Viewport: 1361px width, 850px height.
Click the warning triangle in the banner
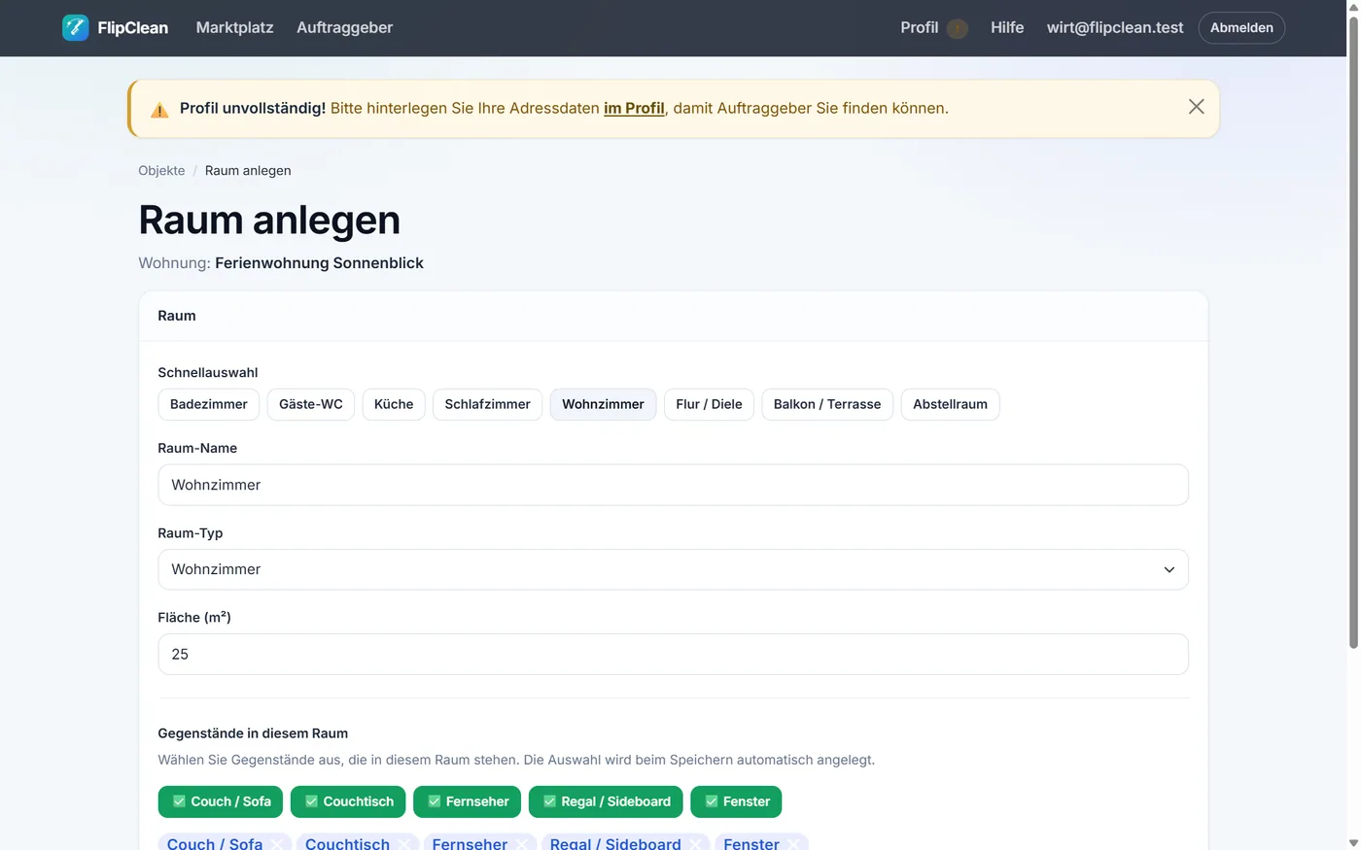pos(159,110)
